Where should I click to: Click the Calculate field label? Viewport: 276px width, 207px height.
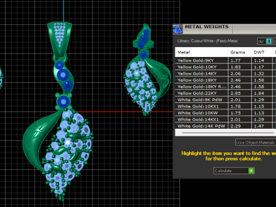click(x=223, y=171)
